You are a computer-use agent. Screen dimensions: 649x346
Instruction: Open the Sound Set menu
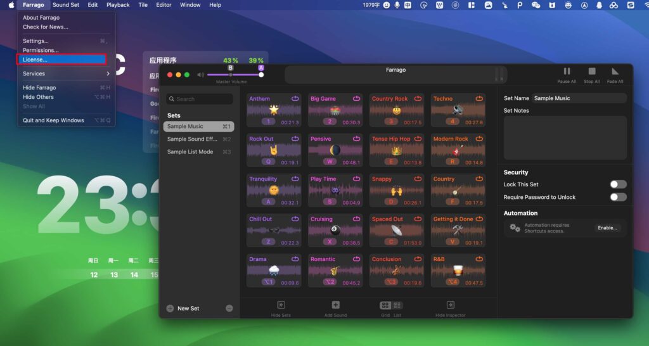(66, 5)
